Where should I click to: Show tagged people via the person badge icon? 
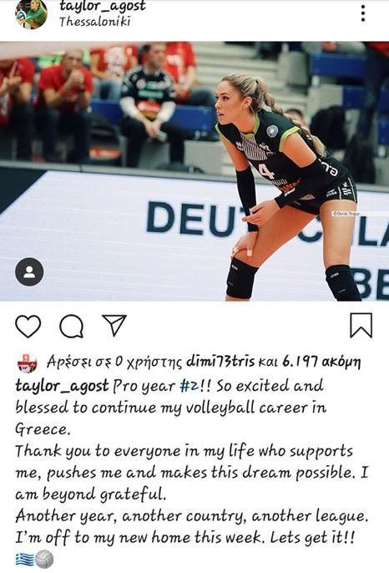[x=29, y=271]
